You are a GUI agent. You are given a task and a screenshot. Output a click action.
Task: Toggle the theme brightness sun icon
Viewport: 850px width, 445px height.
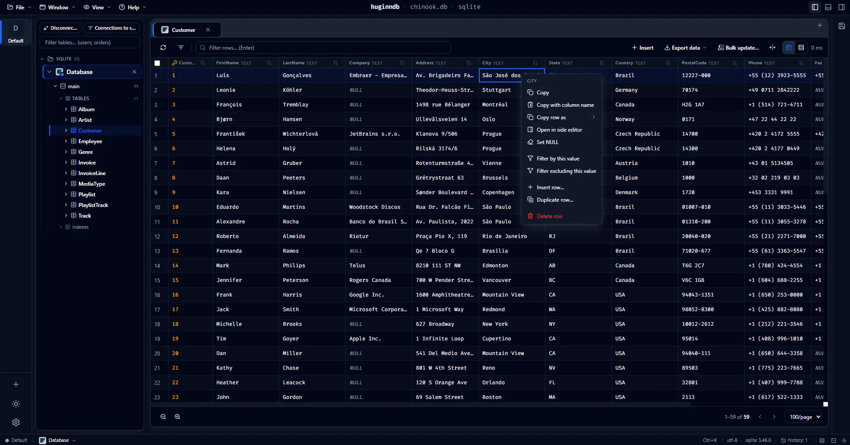(x=16, y=404)
